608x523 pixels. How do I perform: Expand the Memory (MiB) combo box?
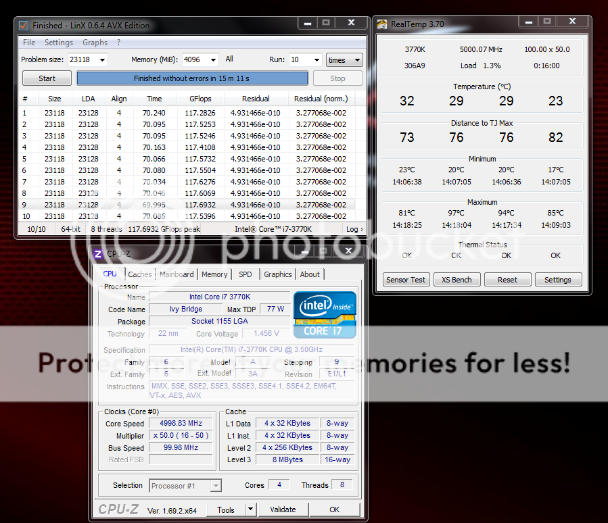[x=213, y=59]
